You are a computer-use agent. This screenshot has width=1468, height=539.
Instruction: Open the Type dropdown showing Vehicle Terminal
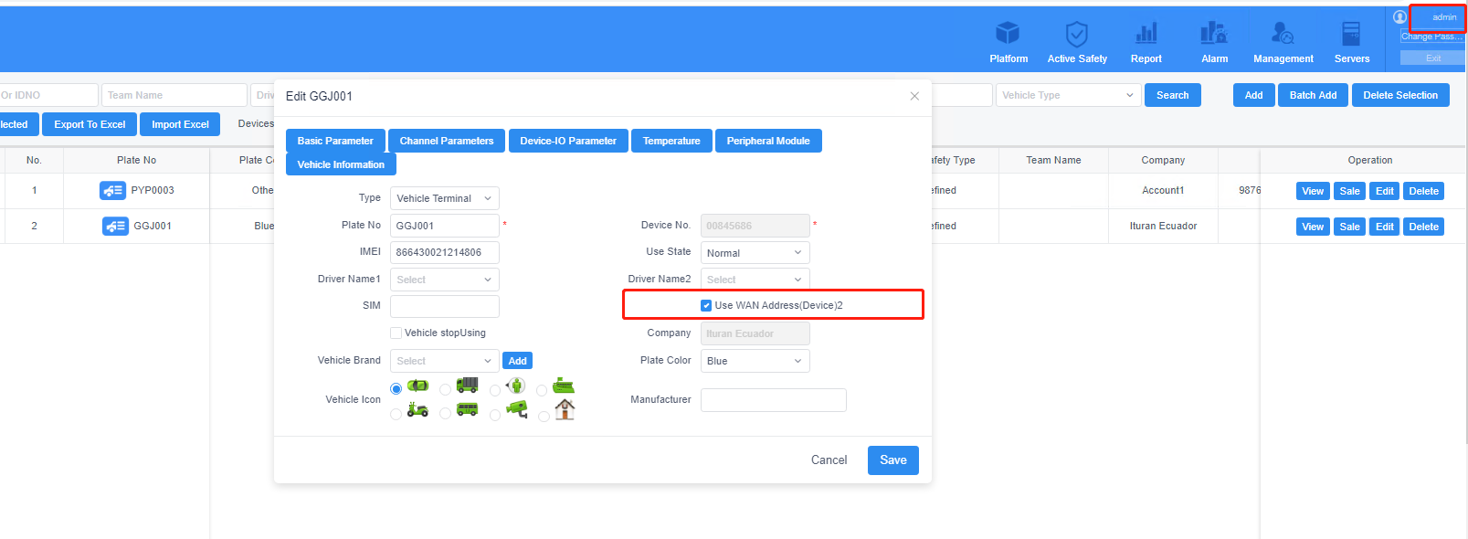point(445,198)
